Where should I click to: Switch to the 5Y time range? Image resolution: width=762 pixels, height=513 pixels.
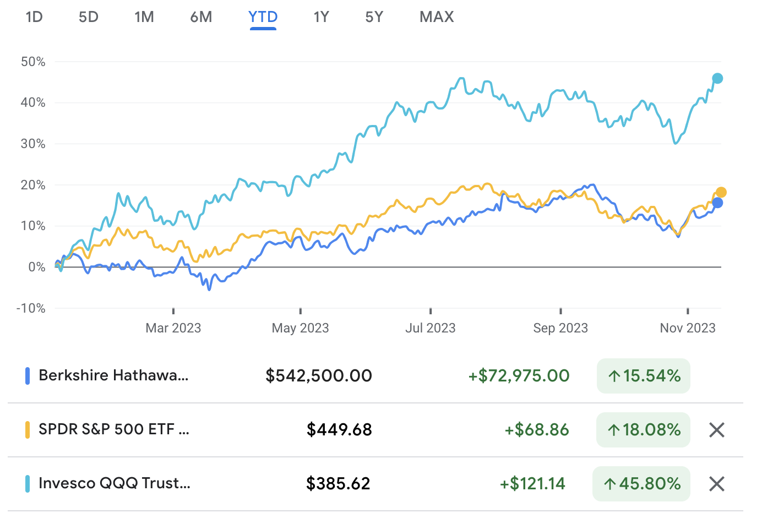[x=374, y=17]
